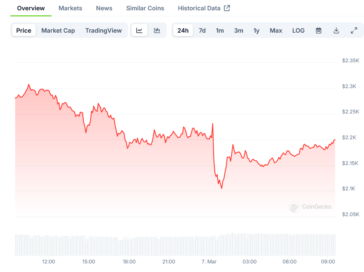364x272 pixels.
Task: Open the calendar date range picker
Action: point(318,31)
